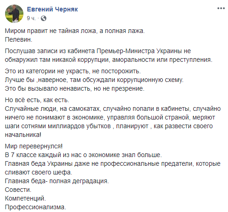Image resolution: width=228 pixels, height=212 pixels.
Task: Click the word 'Совести.'
Action: pos(18,190)
